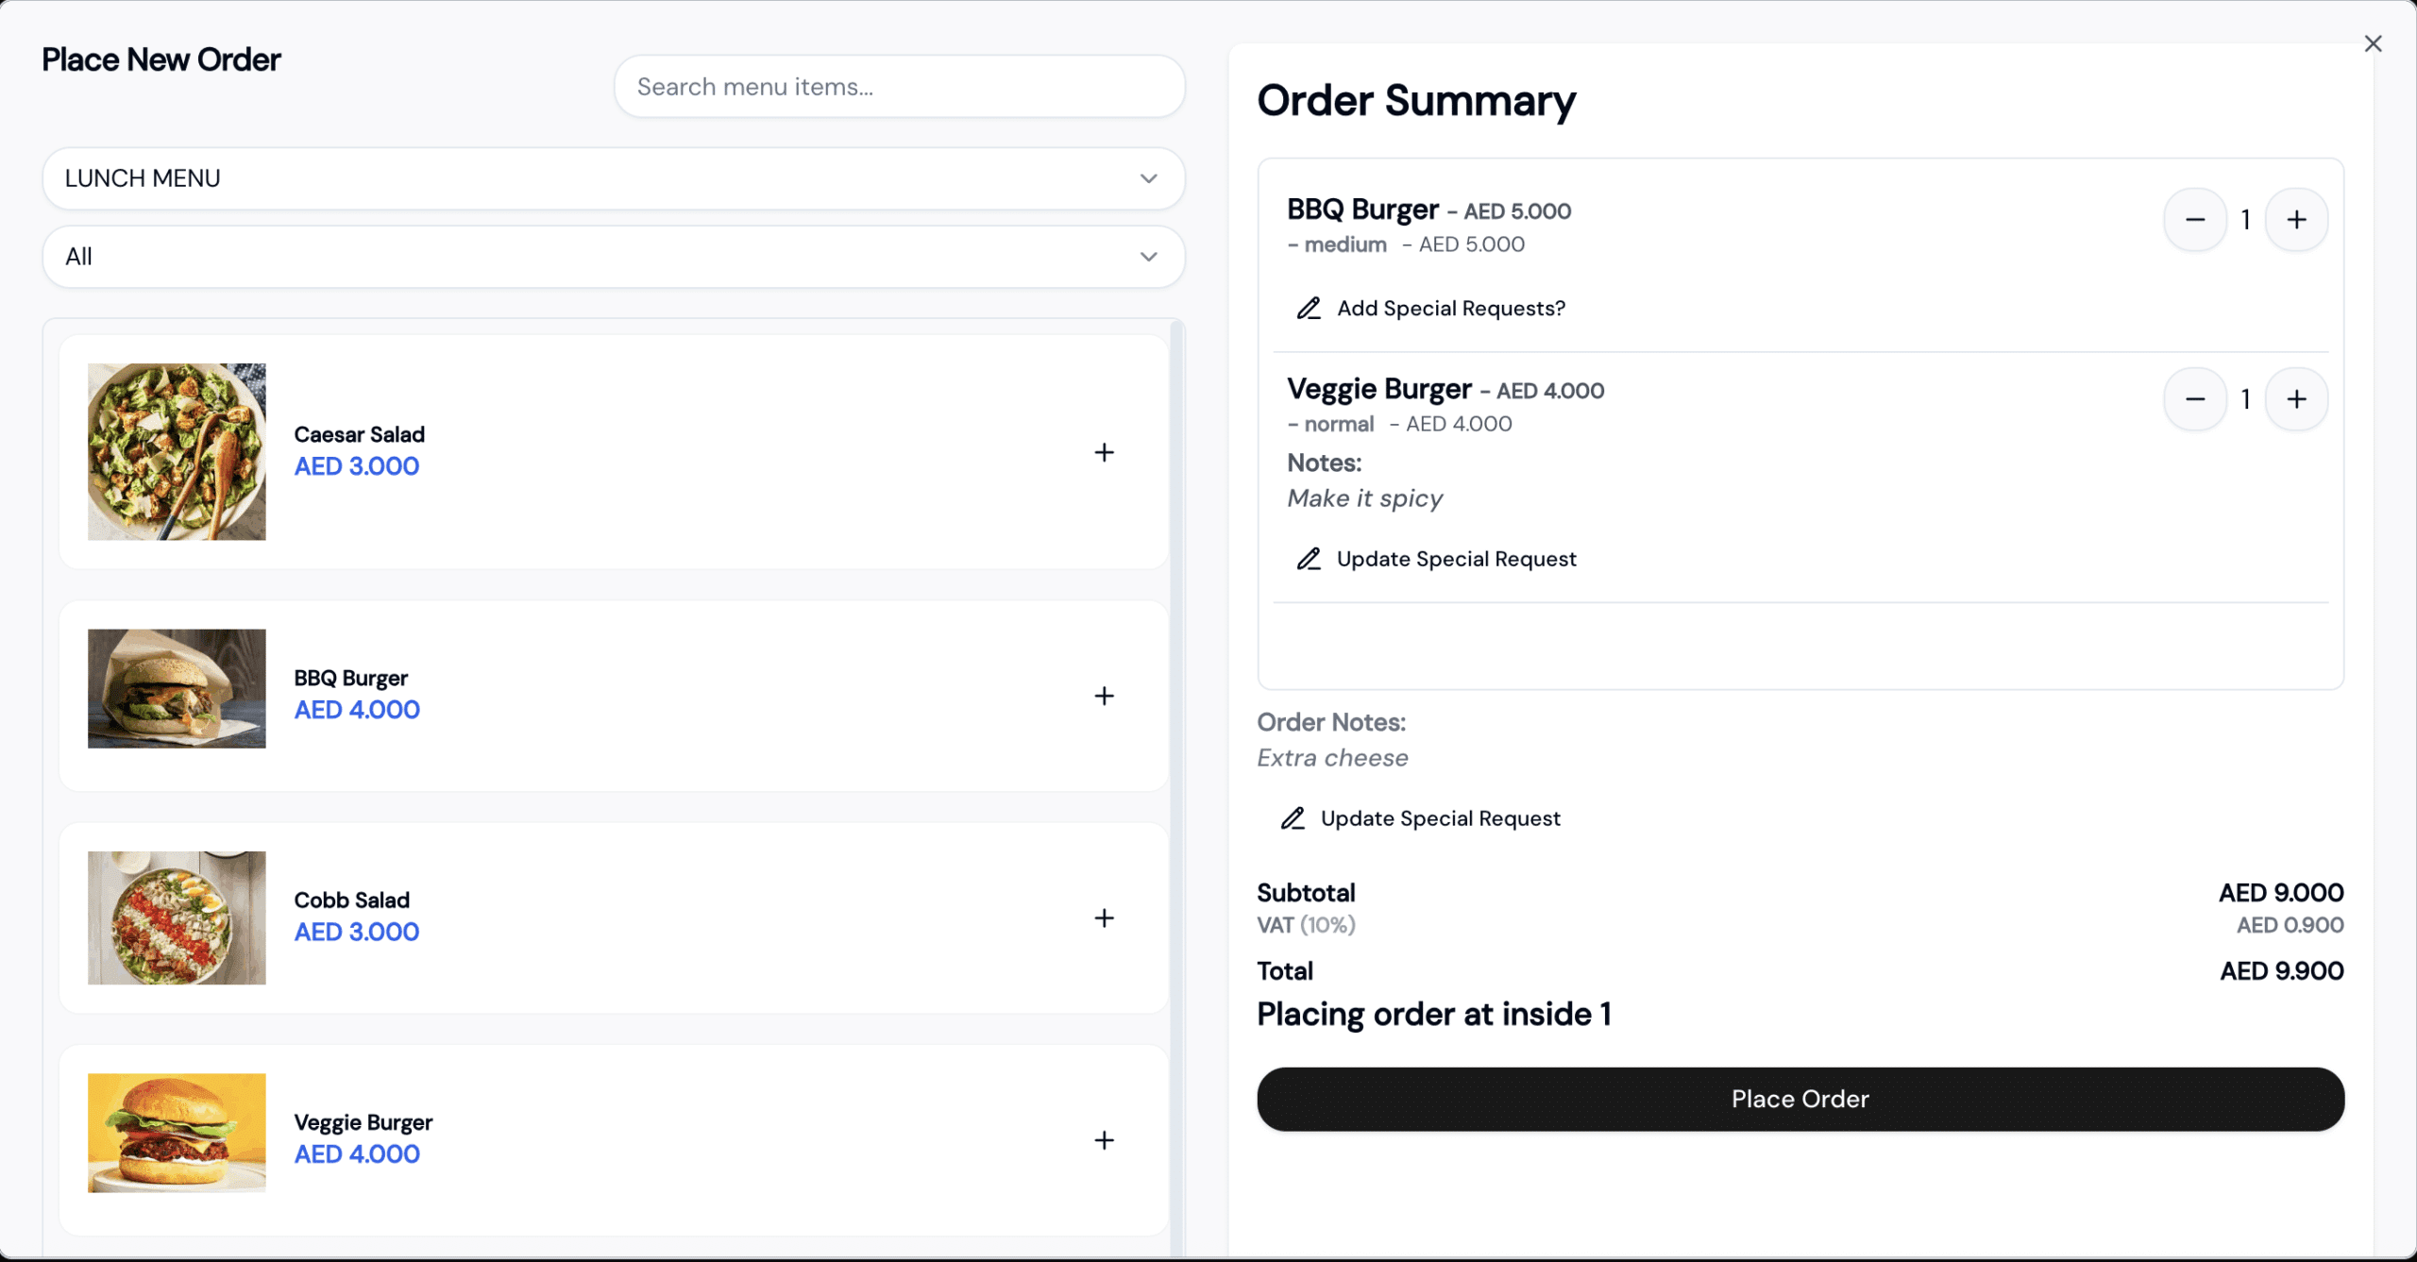Click pencil icon beside Veggie Burger update request
The image size is (2417, 1262).
1309,559
